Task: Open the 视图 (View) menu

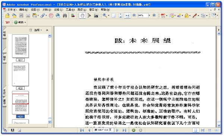Action: (35, 10)
